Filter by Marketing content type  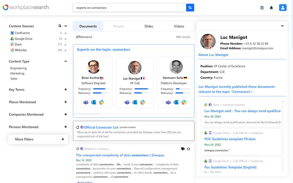click(x=17, y=73)
